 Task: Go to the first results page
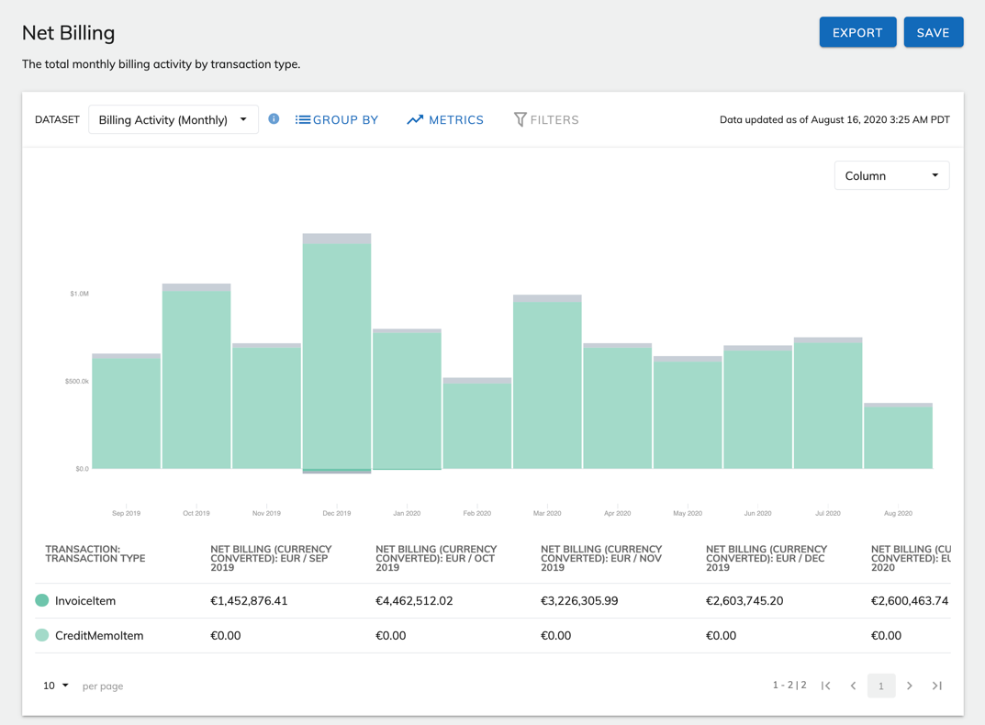pos(826,686)
